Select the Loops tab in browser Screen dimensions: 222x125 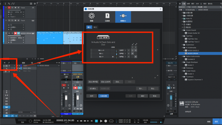193,4
